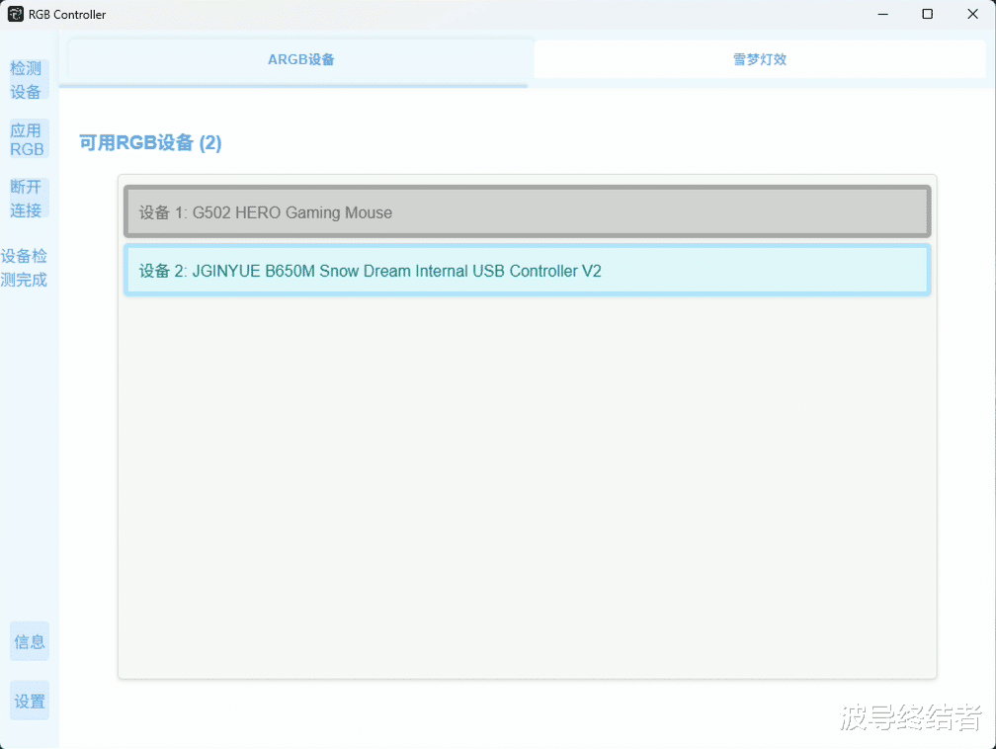
Task: Apply lighting with 应用RGB button
Action: coord(29,139)
